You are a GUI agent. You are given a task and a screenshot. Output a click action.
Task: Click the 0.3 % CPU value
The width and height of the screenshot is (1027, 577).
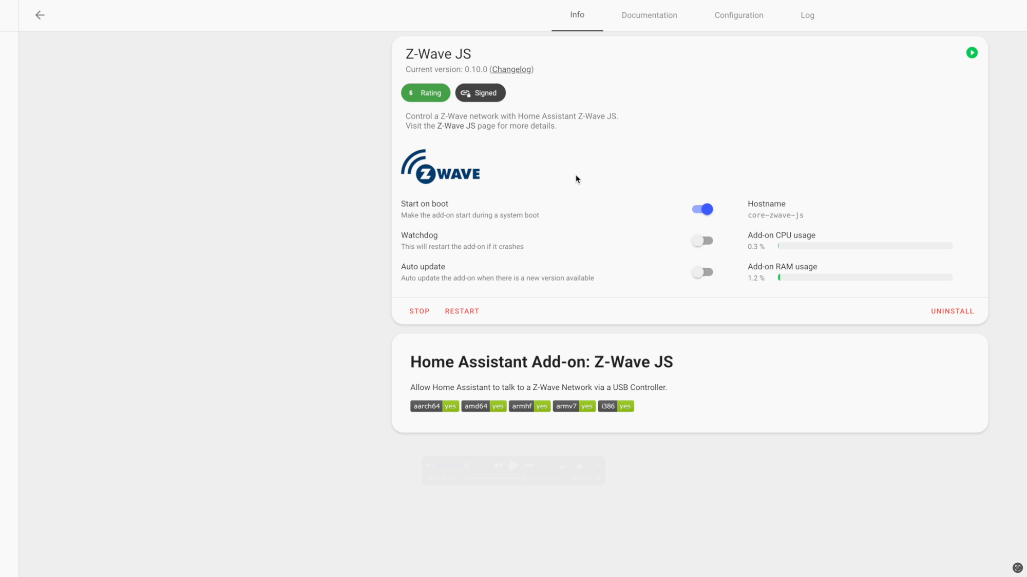coord(756,247)
